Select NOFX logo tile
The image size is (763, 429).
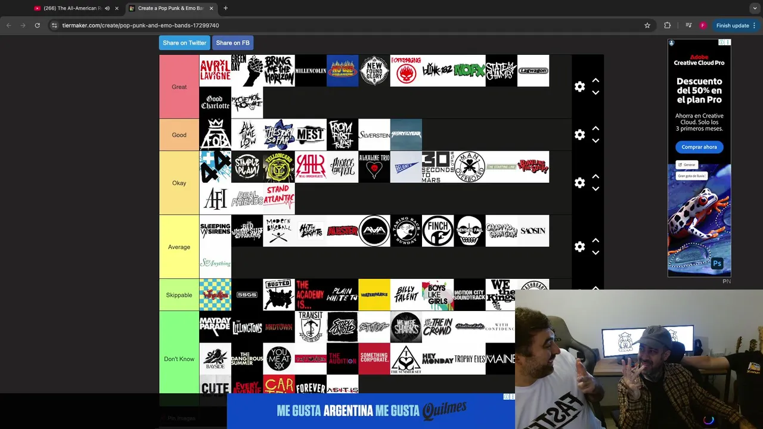(470, 71)
